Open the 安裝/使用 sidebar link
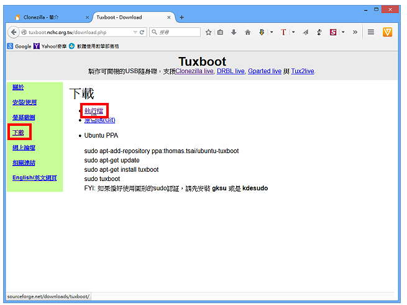407x305 pixels. (x=24, y=102)
